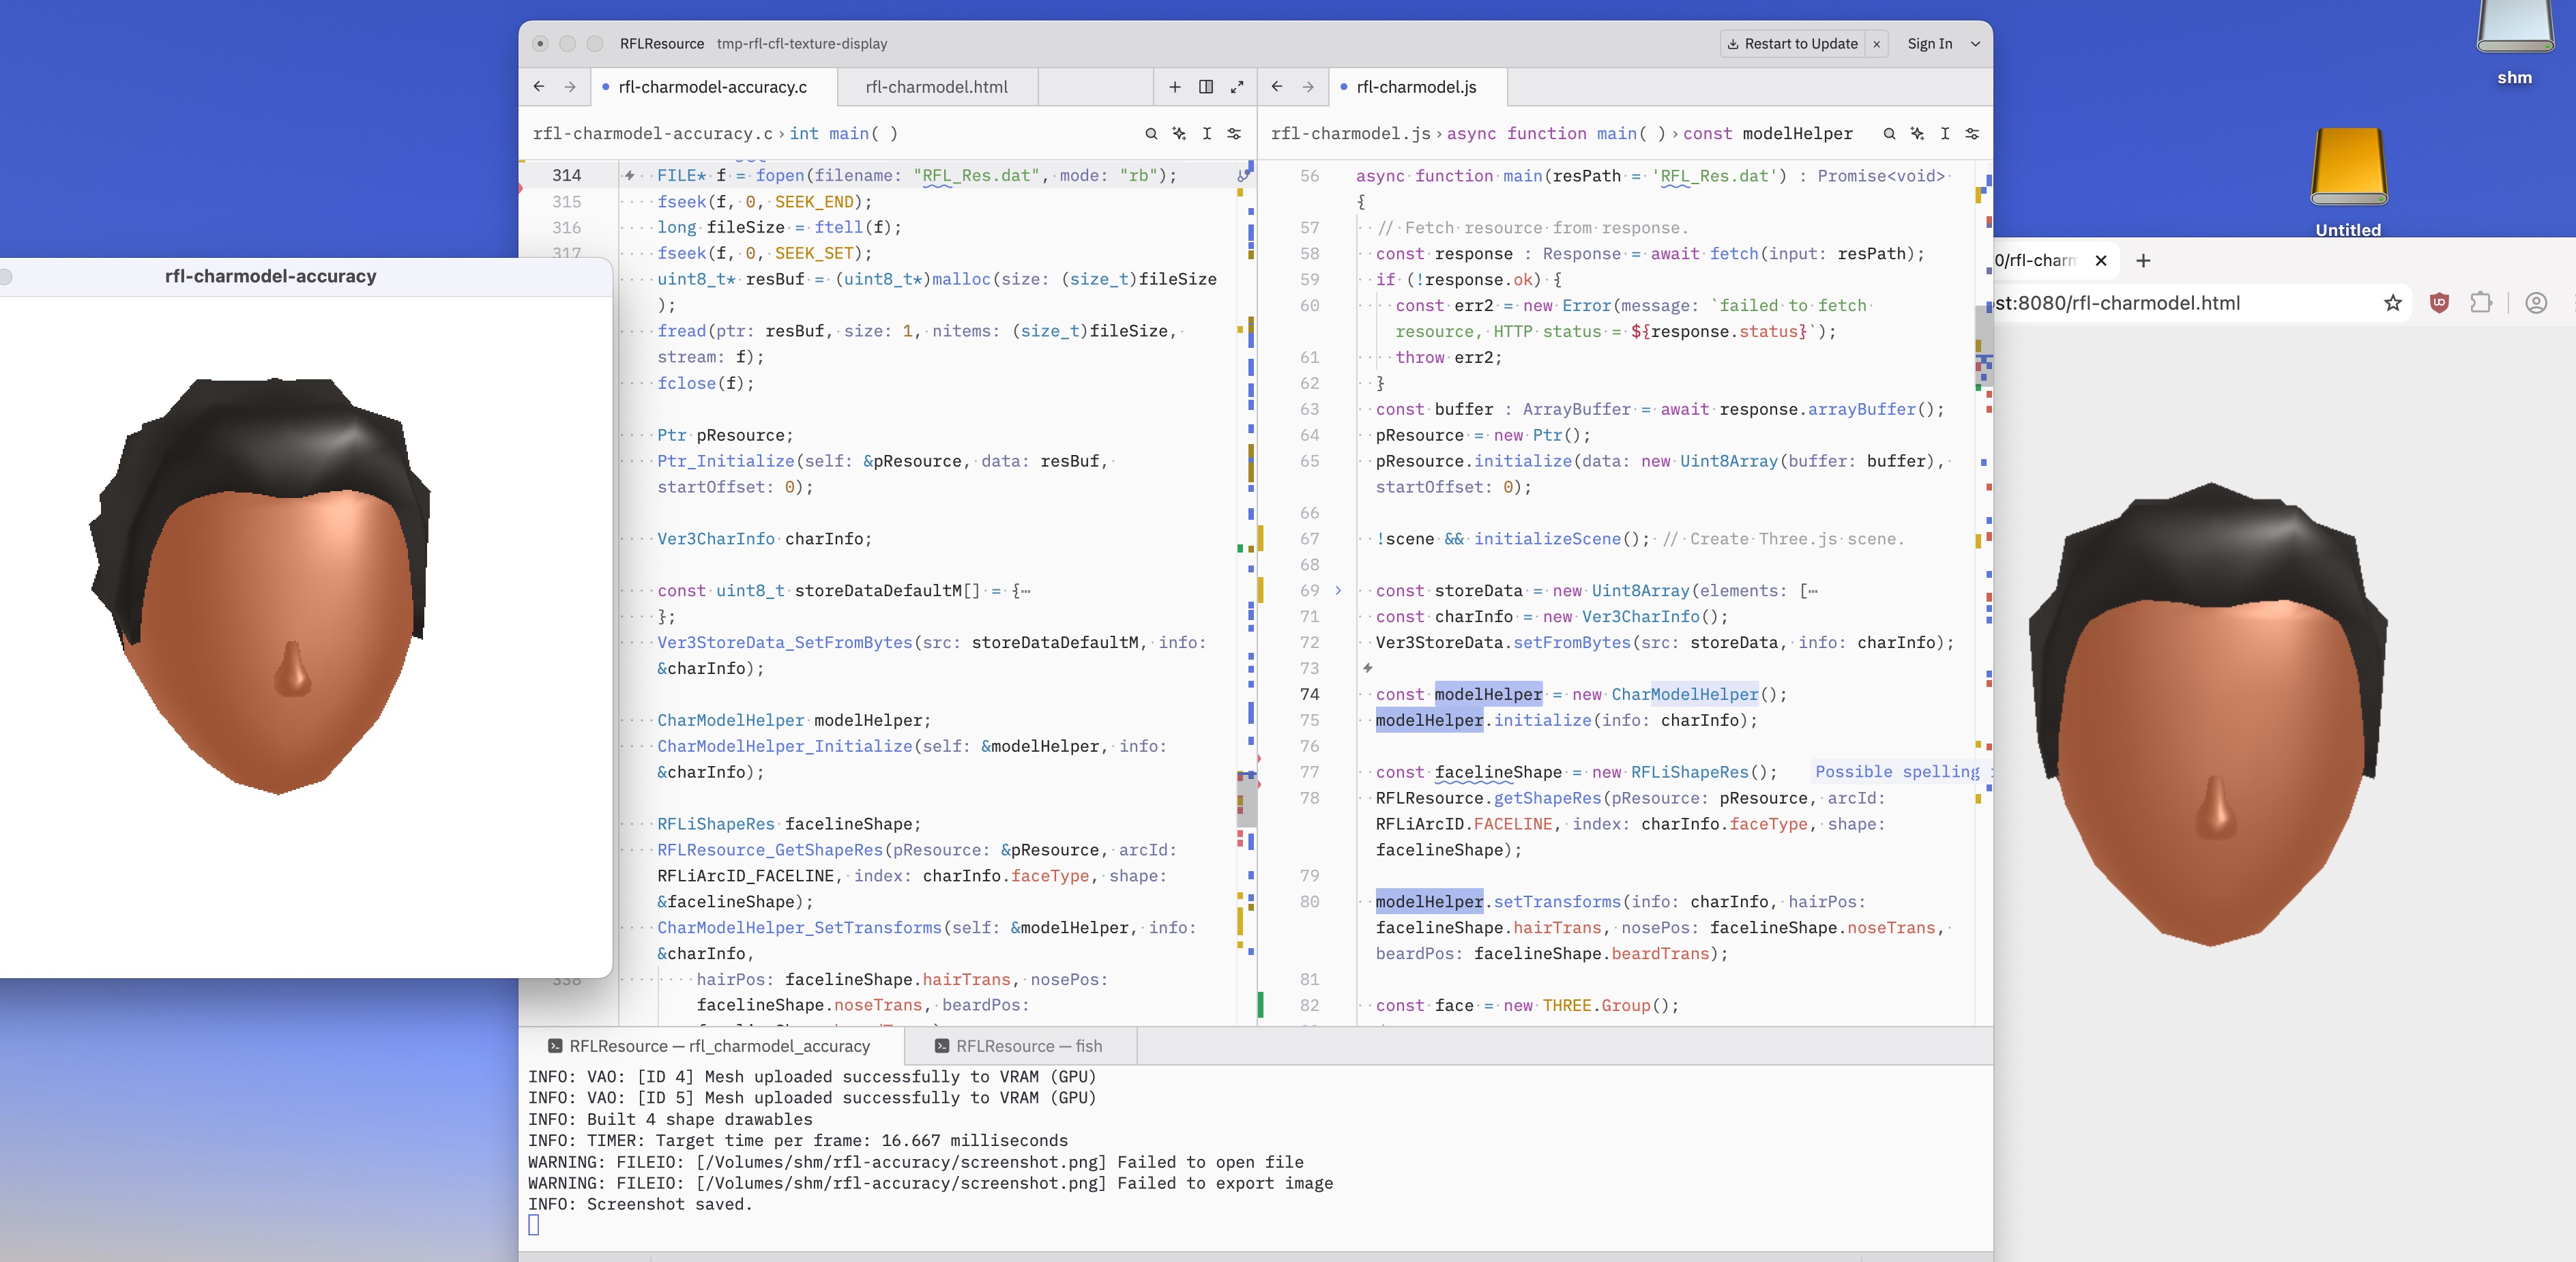Viewport: 2576px width, 1262px height.
Task: Select the RFLResource — fish terminal tab
Action: [x=1018, y=1046]
